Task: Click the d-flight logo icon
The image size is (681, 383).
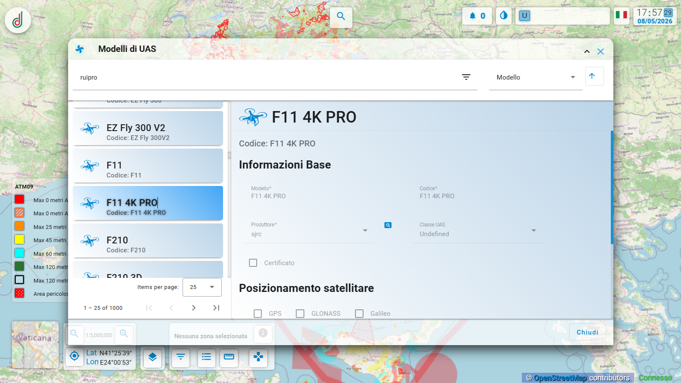Action: tap(18, 20)
